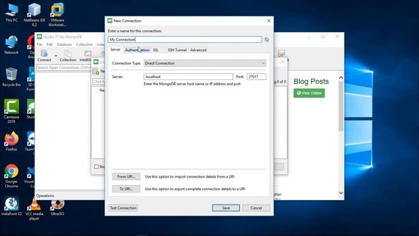
Task: Click the Port field showing 27017
Action: click(x=256, y=77)
